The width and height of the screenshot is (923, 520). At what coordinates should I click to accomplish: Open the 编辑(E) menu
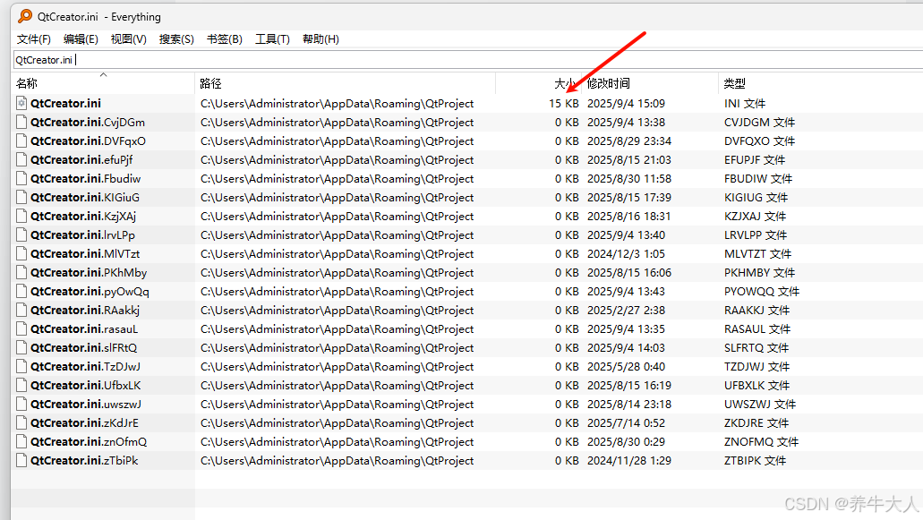point(81,39)
